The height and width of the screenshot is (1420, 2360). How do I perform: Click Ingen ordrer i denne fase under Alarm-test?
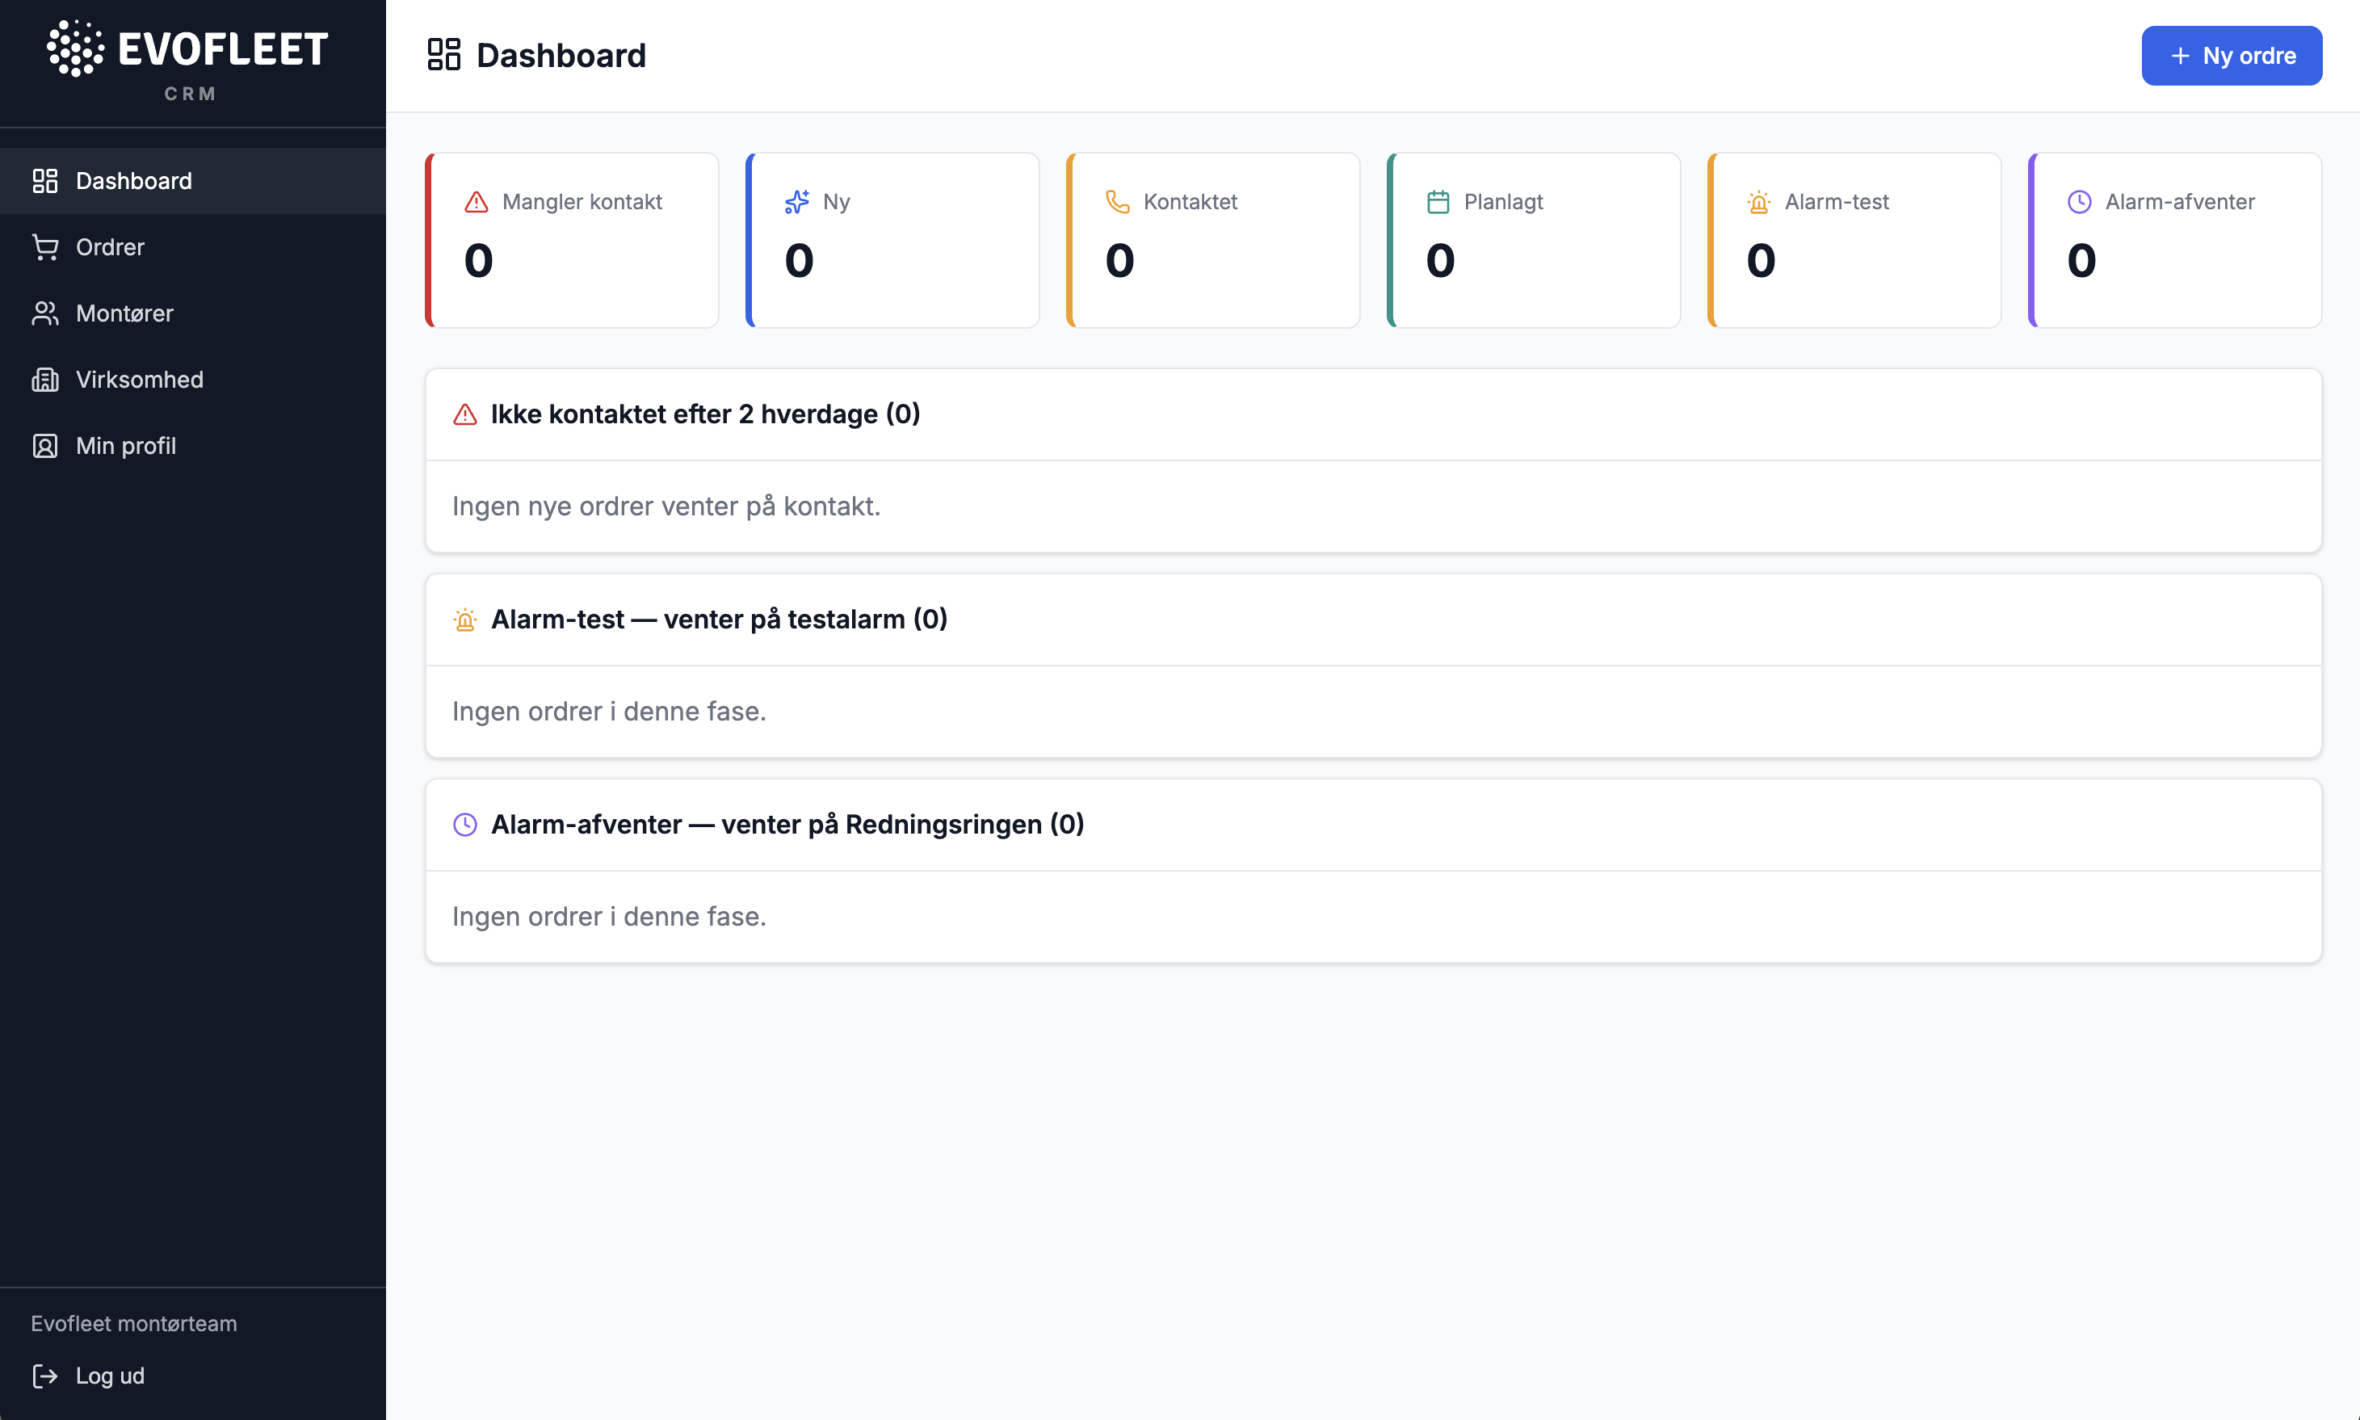click(608, 712)
